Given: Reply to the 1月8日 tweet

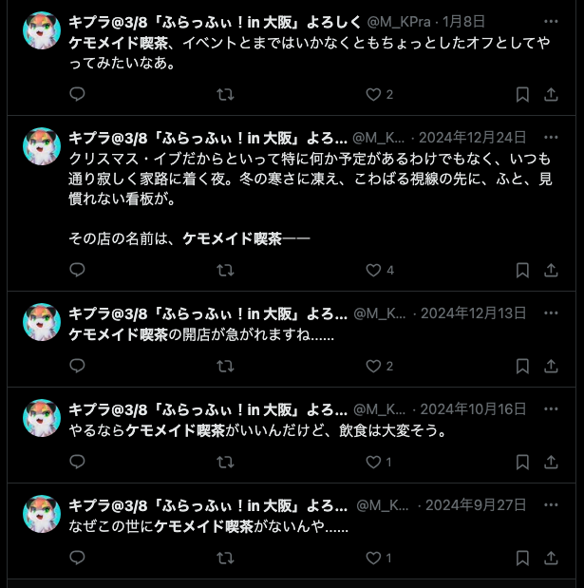Looking at the screenshot, I should point(77,94).
